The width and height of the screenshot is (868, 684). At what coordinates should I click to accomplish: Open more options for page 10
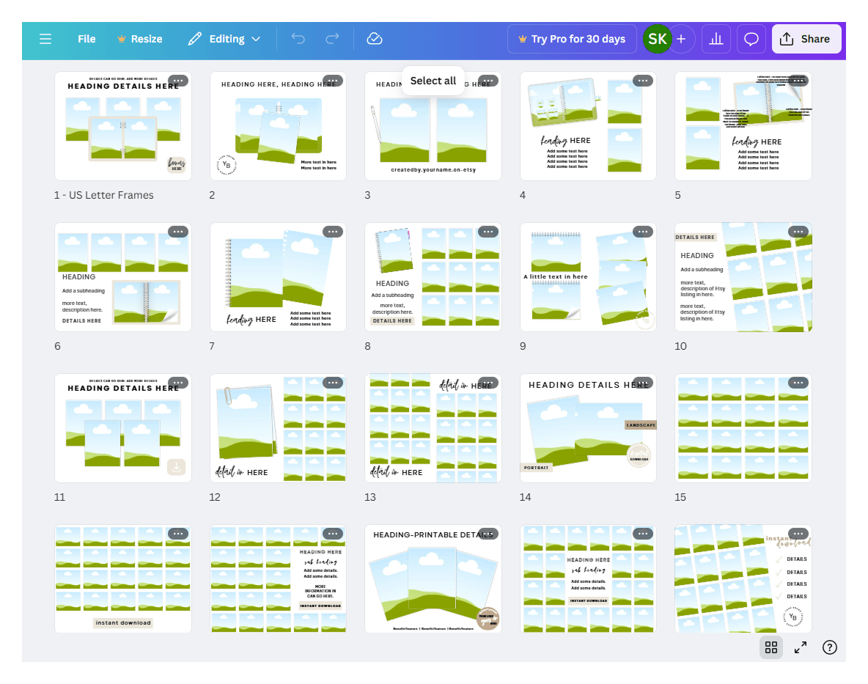pyautogui.click(x=798, y=232)
